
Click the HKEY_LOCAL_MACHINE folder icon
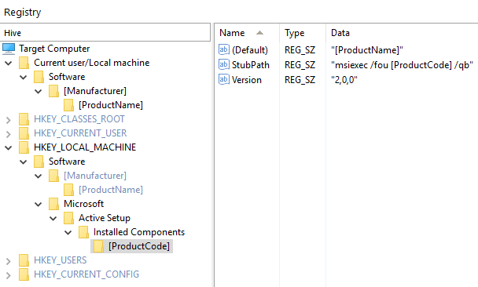24,147
